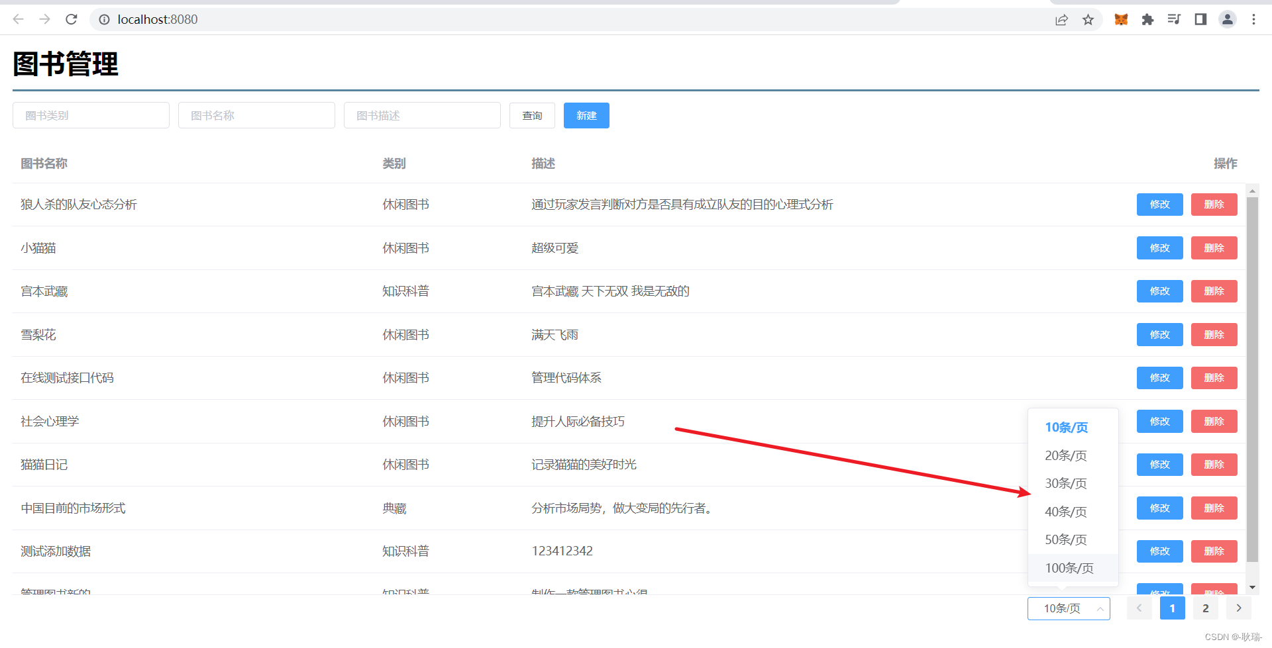Click the 操作 column header
1272x648 pixels.
coord(1226,163)
